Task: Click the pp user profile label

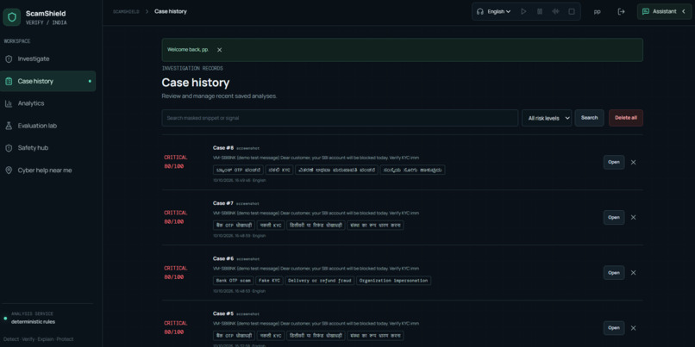Action: (597, 11)
